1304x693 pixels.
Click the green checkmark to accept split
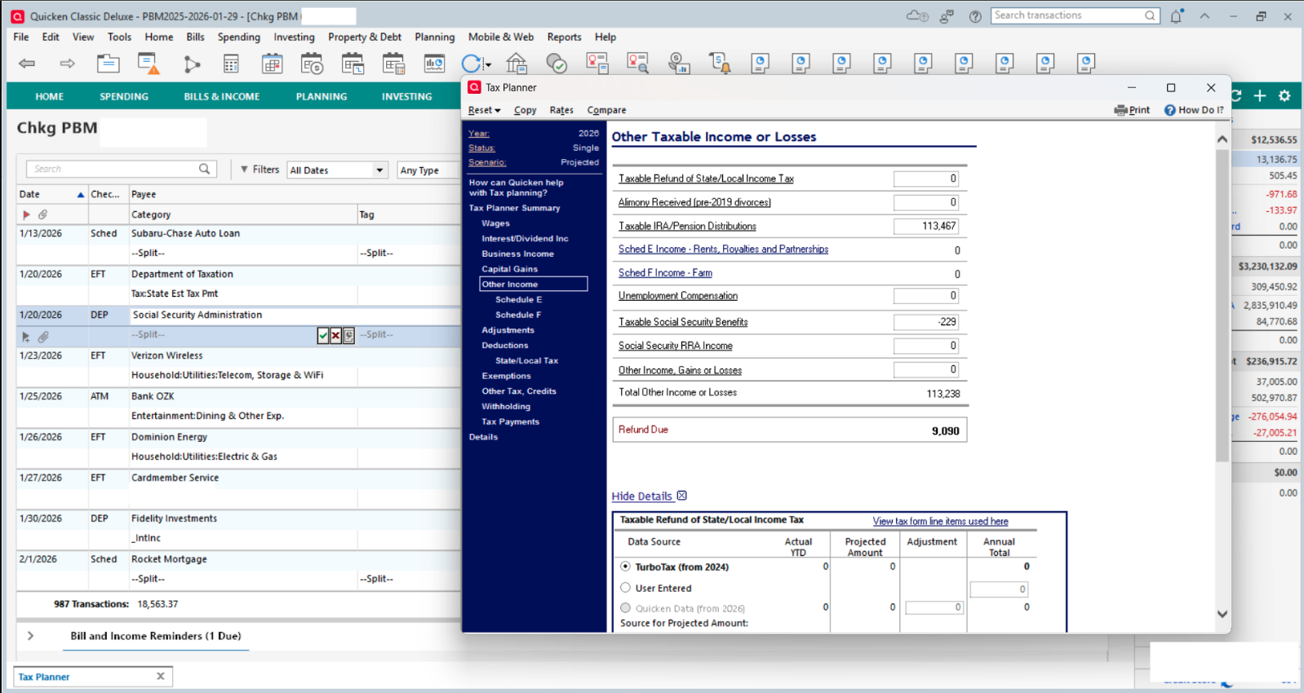[x=323, y=335]
